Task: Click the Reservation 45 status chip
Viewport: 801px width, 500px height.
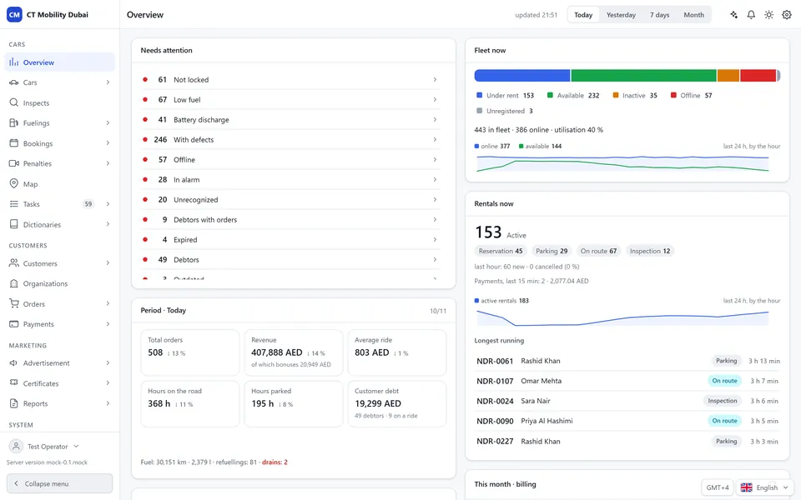Action: pyautogui.click(x=501, y=251)
